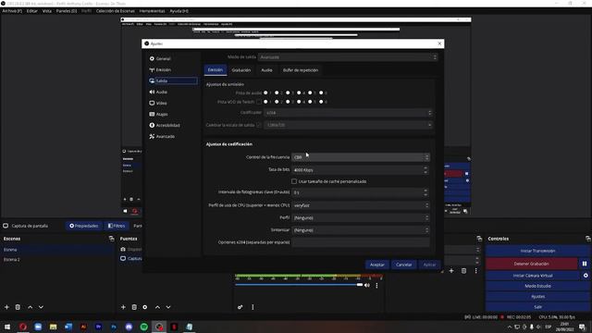Screen dimensions: 592x333
Task: Mute audio with the speaker icon in mixer
Action: pos(367,286)
